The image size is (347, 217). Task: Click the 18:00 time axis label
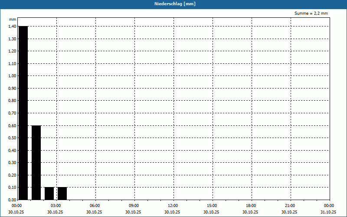251,206
